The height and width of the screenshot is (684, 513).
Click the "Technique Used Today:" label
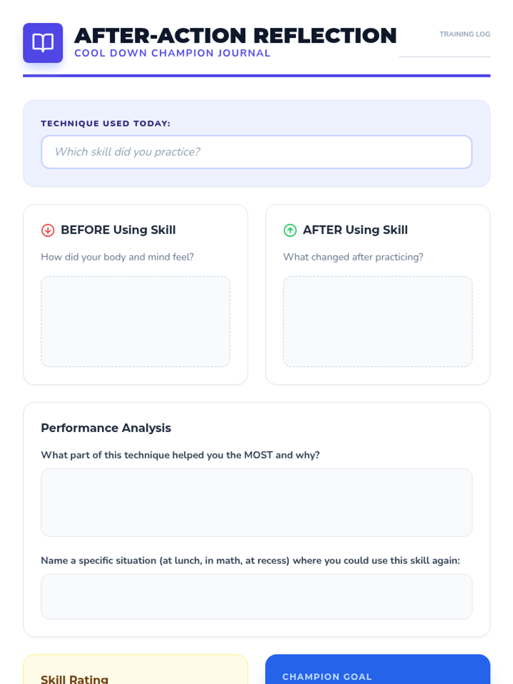tap(106, 124)
